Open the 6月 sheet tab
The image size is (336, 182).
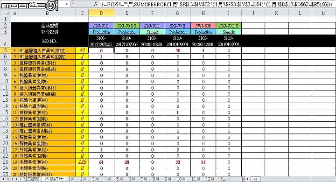point(132,179)
